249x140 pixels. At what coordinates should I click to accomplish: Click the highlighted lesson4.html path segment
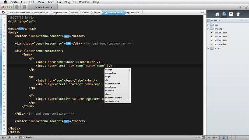114,12
